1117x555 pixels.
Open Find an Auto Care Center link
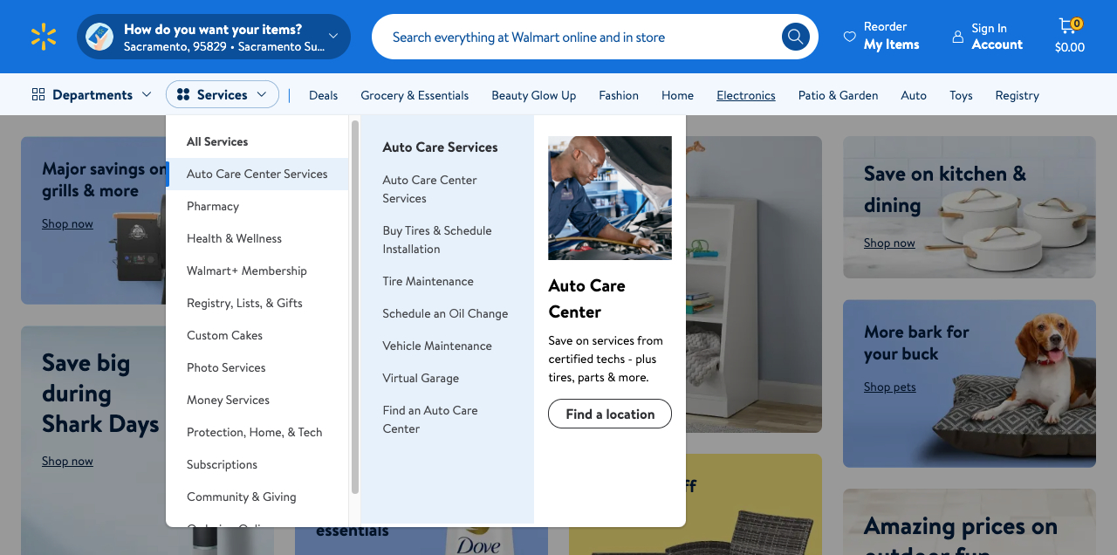[x=430, y=420]
